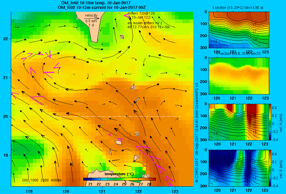The width and height of the screenshot is (286, 194).
Task: Select the t section temperature panel
Action: (x=239, y=30)
